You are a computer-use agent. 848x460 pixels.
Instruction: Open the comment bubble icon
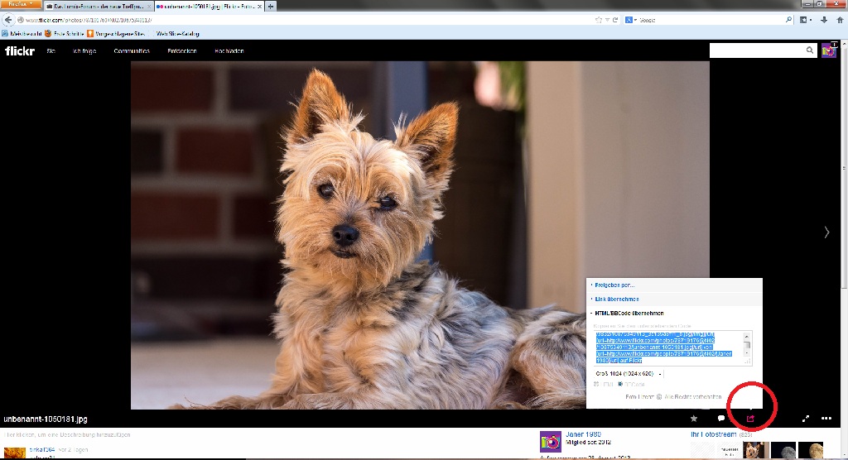[x=721, y=419]
